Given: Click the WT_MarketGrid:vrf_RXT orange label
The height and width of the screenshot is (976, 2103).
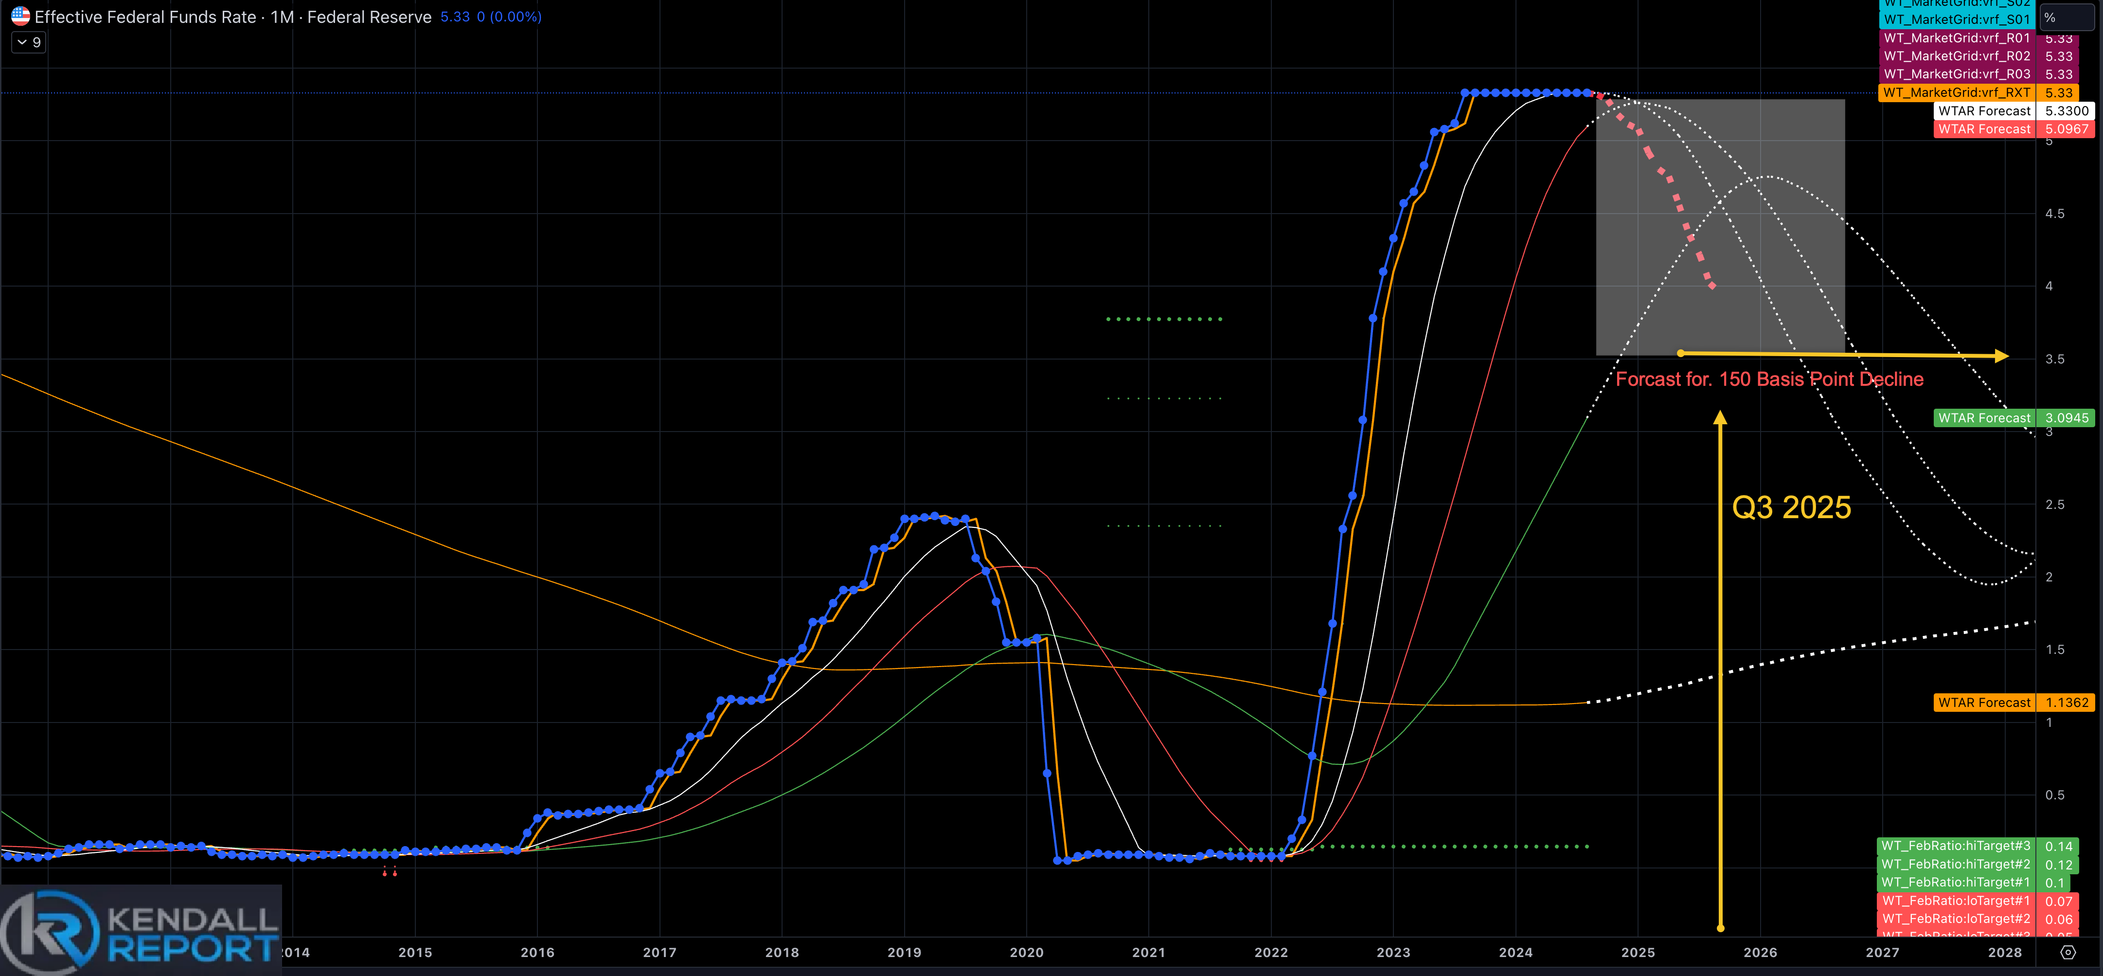Looking at the screenshot, I should [x=1956, y=92].
